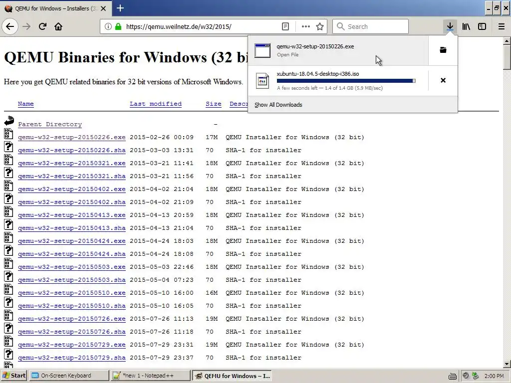This screenshot has height=383, width=511.
Task: Open qemu-w32-setup-20150729.sha checksum link
Action: click(72, 358)
